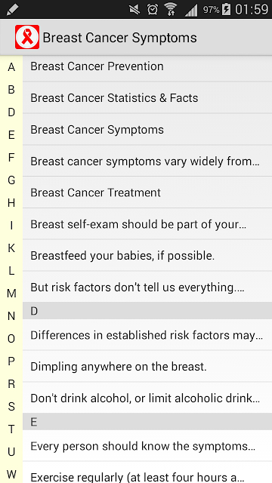This screenshot has width=272, height=483.
Task: Open 'Dimpling anywhere on the breast.'
Action: (147, 367)
